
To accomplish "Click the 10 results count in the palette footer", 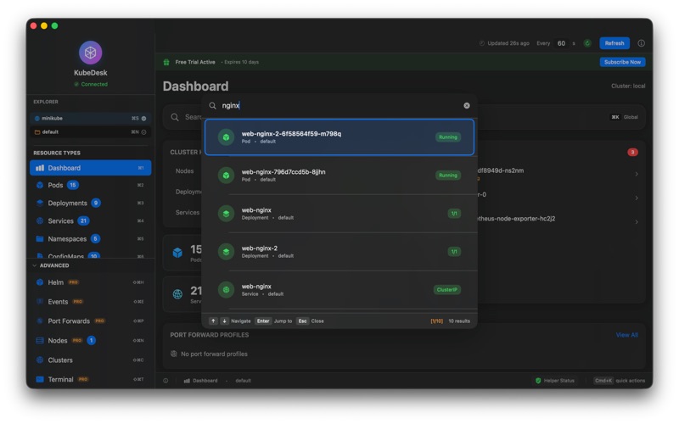I will 459,321.
